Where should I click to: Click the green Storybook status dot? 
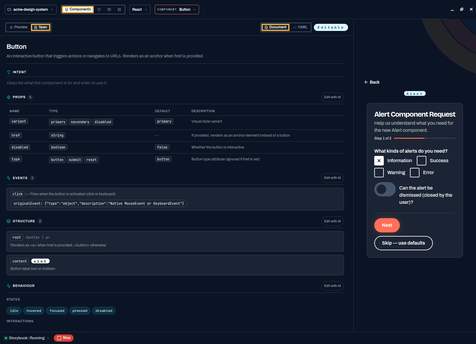[x=6, y=338]
